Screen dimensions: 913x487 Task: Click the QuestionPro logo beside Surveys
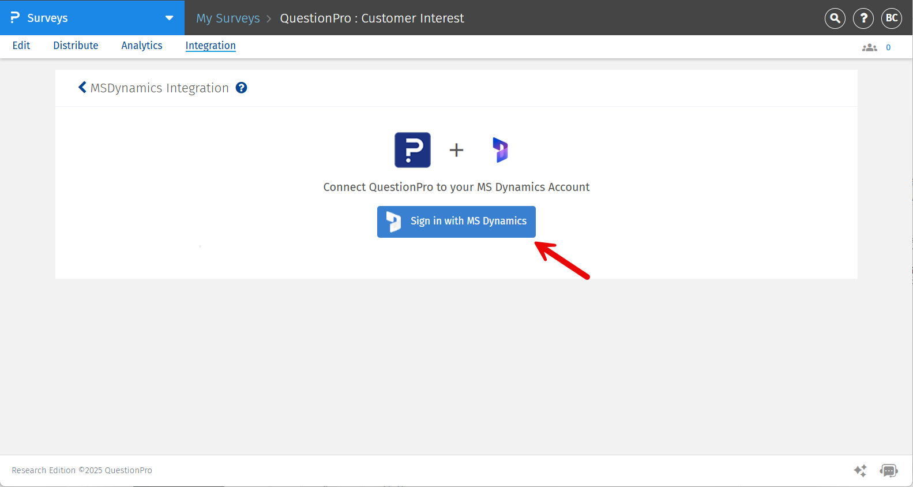[x=15, y=18]
